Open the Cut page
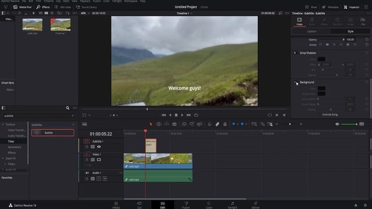372x209 pixels. [139, 205]
